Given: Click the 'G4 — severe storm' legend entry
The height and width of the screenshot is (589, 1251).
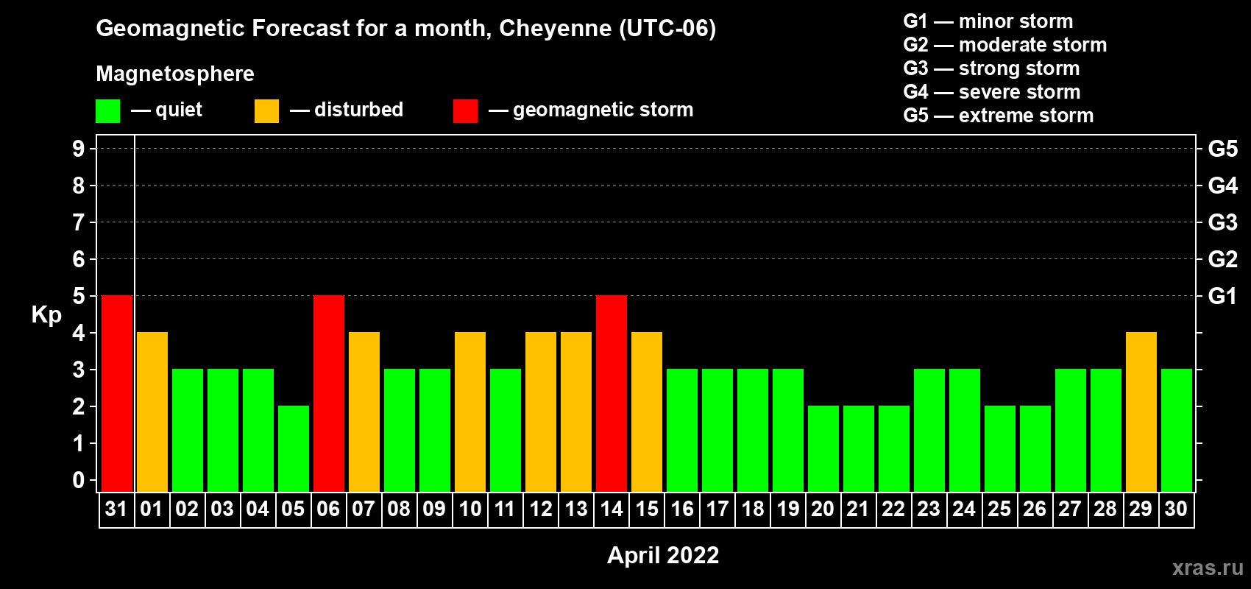Looking at the screenshot, I should coord(992,92).
